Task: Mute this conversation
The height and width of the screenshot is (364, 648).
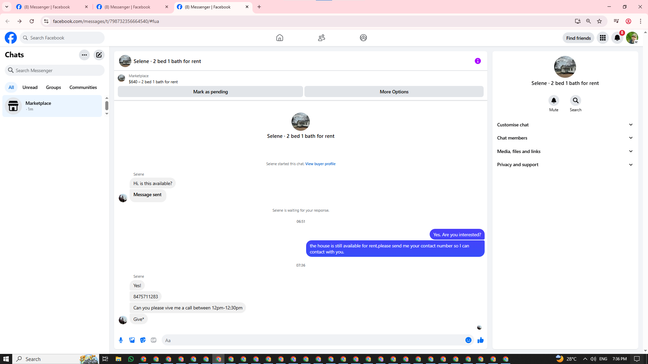Action: tap(553, 100)
